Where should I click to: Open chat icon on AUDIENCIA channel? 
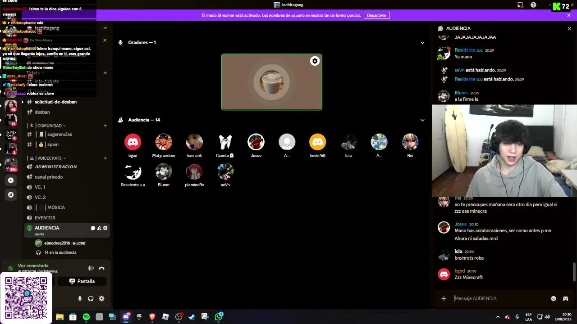coord(93,228)
